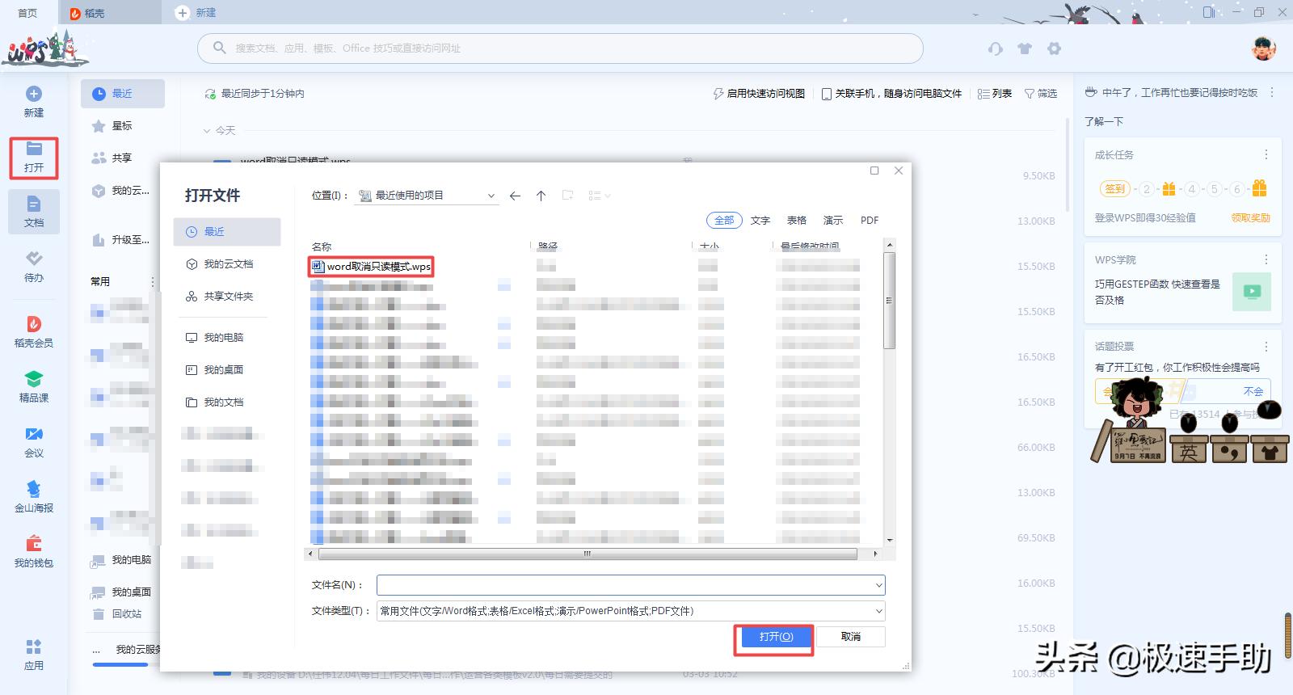Switch to 稻壳 tab at top
Viewport: 1293px width, 695px height.
coord(110,13)
